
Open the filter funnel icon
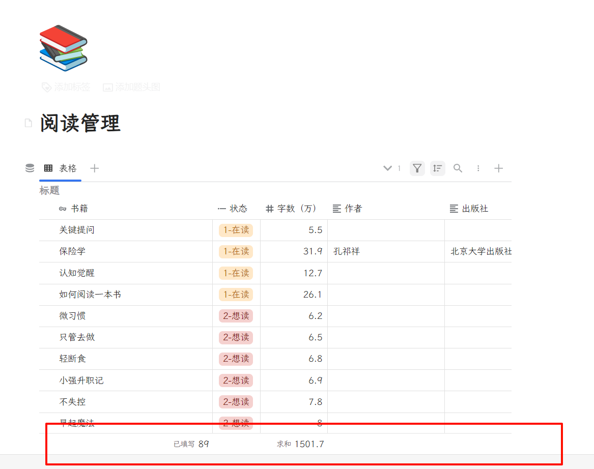[417, 168]
